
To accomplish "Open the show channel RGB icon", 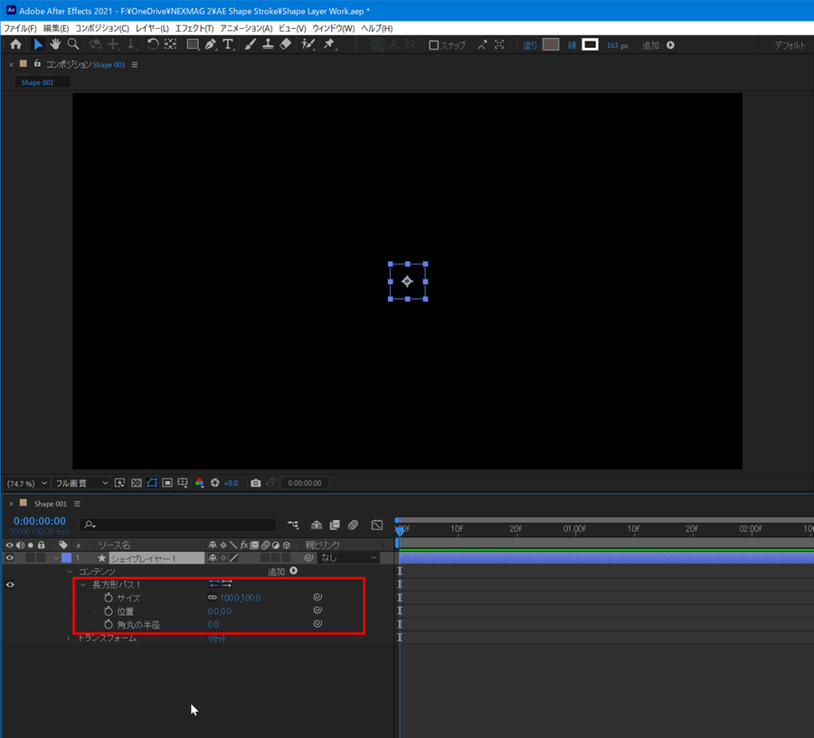I will [199, 483].
